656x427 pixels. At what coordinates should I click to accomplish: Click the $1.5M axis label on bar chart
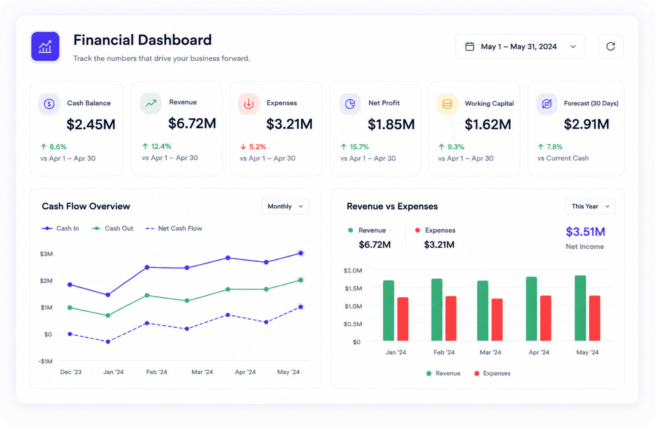[353, 289]
